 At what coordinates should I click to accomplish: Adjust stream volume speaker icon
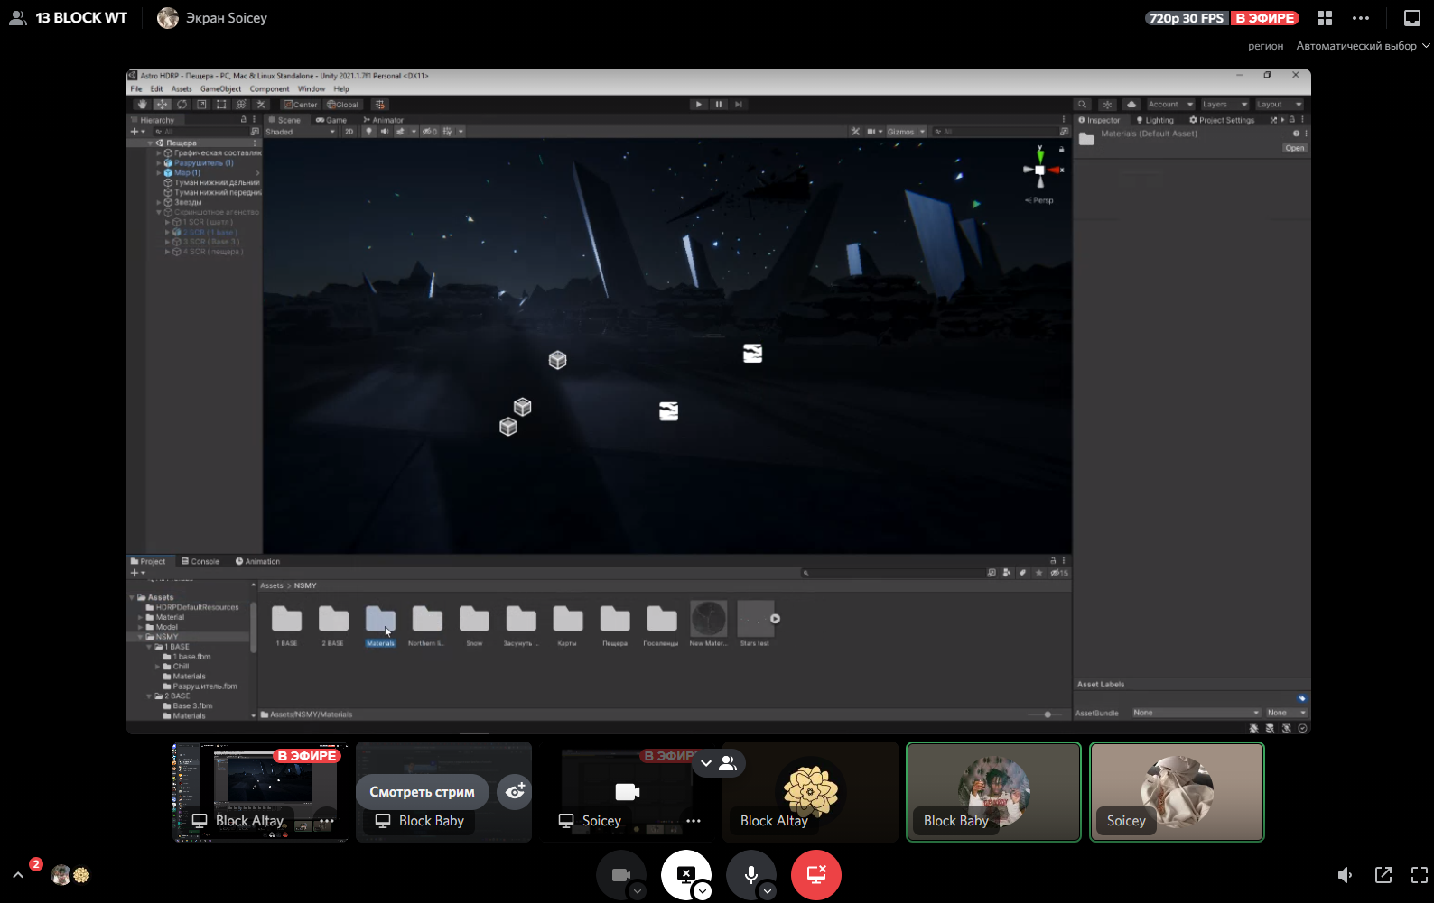[x=1345, y=875]
